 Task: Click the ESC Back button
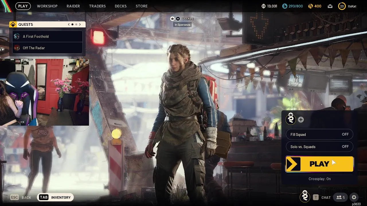coord(21,197)
